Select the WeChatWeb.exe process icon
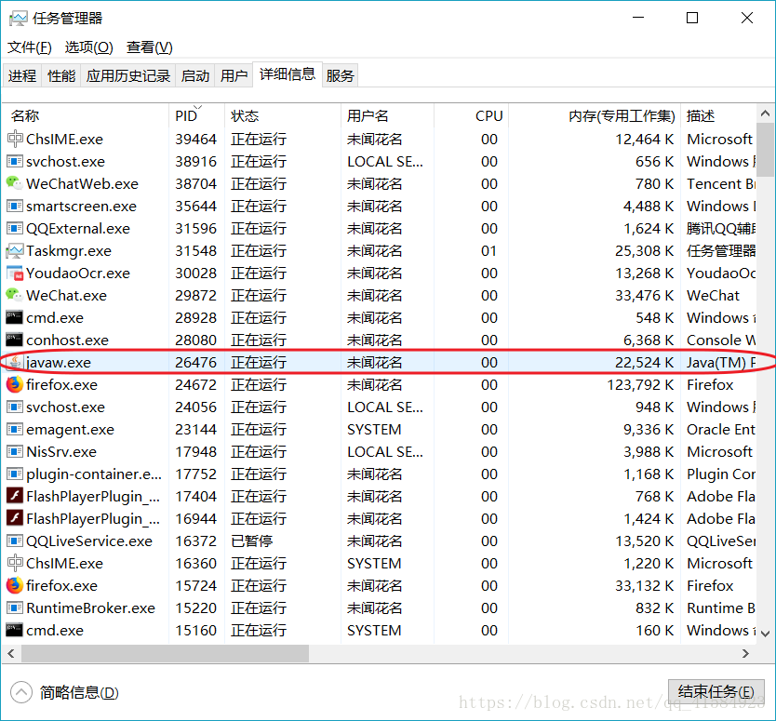The height and width of the screenshot is (721, 776). (14, 183)
